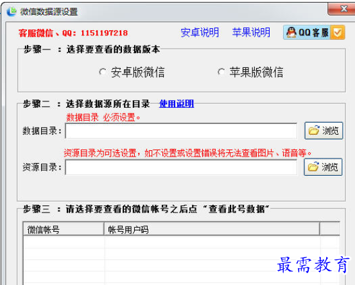This screenshot has width=355, height=285.
Task: Click the 帐号用户码 column header
Action: click(212, 230)
